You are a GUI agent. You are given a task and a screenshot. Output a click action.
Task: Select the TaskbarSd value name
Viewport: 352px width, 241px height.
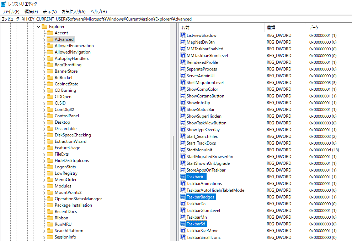tap(196, 224)
